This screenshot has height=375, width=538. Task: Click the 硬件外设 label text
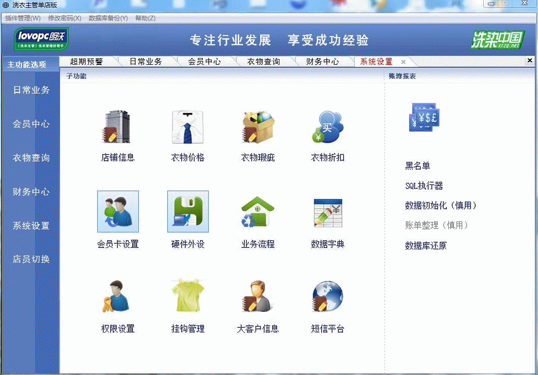[188, 244]
